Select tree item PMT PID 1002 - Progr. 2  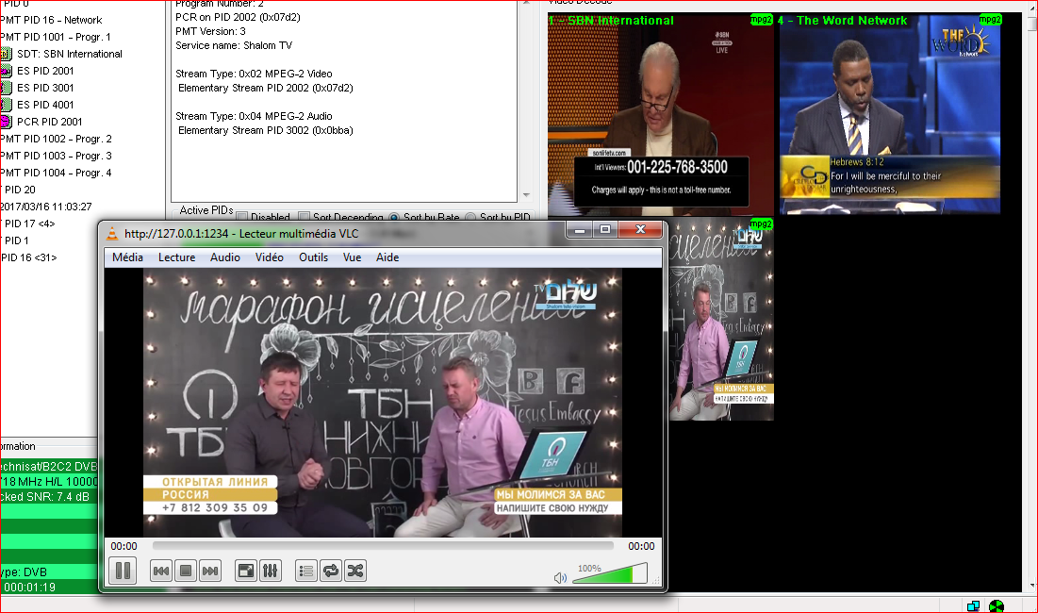pyautogui.click(x=57, y=139)
